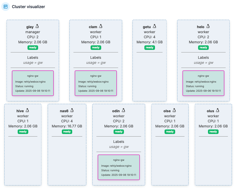Click usage = gw label on clam
237x191 pixels.
[x=96, y=63]
